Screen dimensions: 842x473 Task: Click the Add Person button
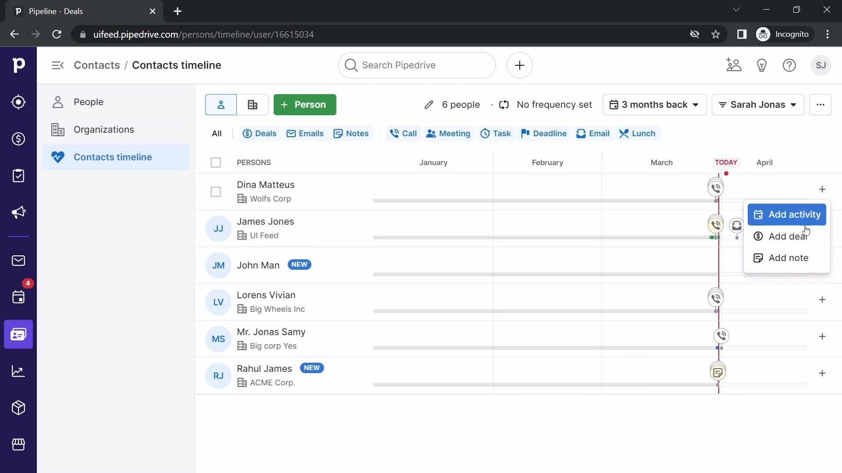tap(305, 105)
